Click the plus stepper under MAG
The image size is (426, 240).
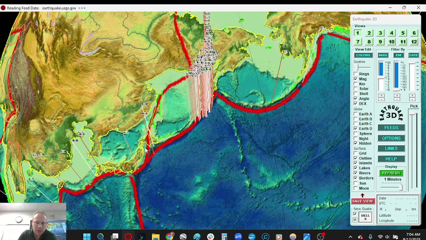381,96
